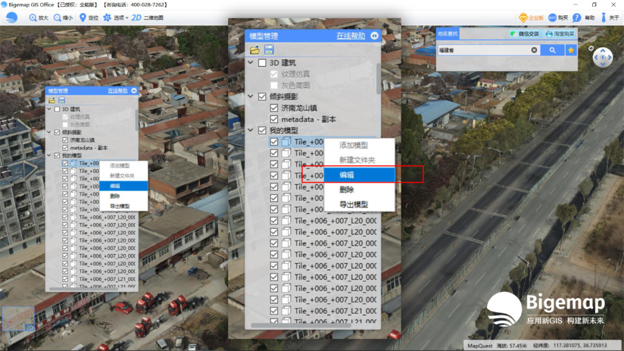Click the 经纬度 coordinates in status bar
The width and height of the screenshot is (624, 351).
click(x=570, y=345)
